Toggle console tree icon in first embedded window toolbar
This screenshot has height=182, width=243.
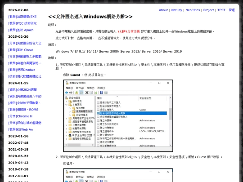click(x=81, y=93)
